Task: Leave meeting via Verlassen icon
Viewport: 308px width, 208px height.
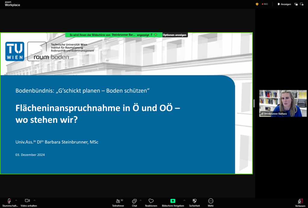Action: (300, 201)
